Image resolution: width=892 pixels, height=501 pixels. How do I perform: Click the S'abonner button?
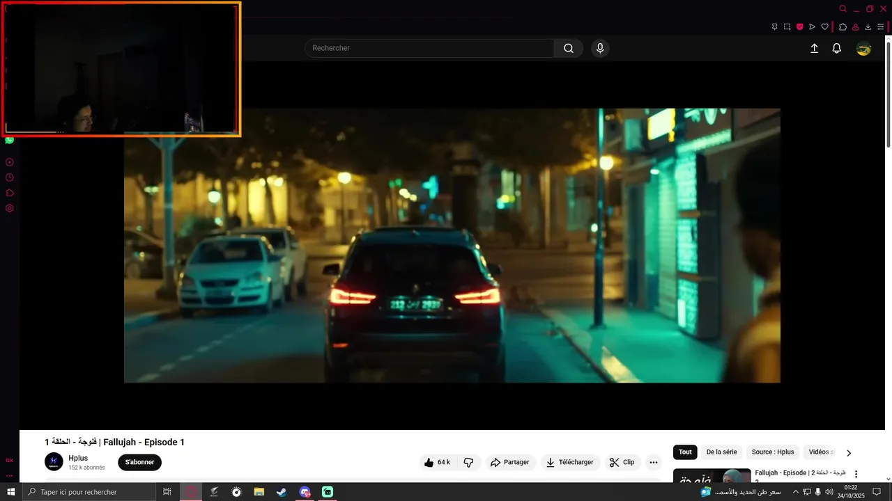[x=139, y=462]
